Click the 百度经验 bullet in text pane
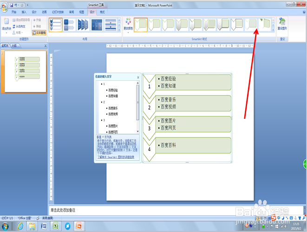307x232 pixels. (x=113, y=90)
